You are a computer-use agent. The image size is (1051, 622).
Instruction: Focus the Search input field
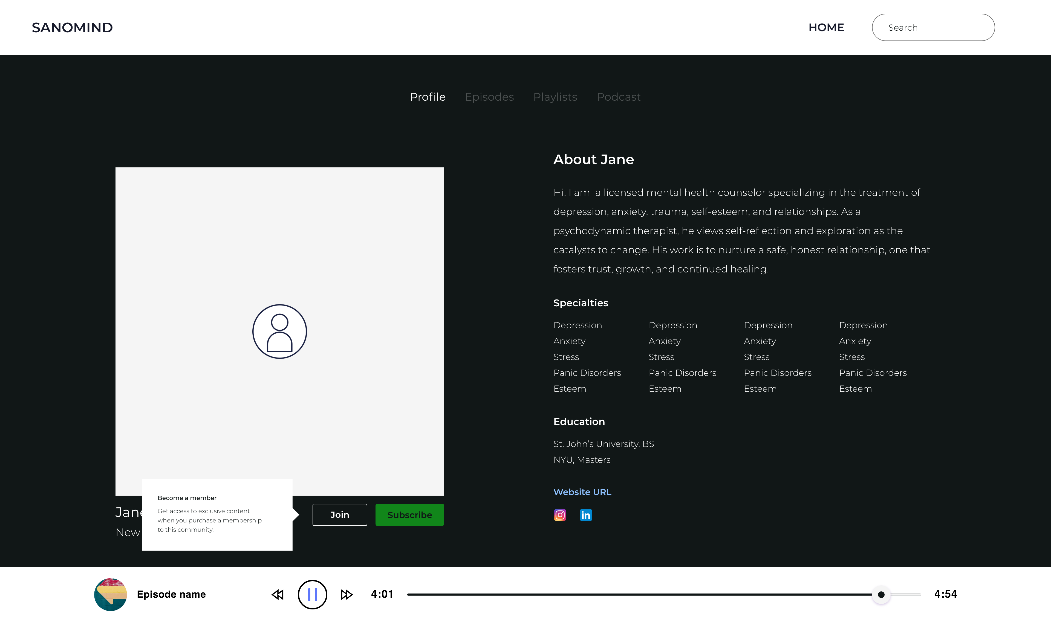coord(933,28)
